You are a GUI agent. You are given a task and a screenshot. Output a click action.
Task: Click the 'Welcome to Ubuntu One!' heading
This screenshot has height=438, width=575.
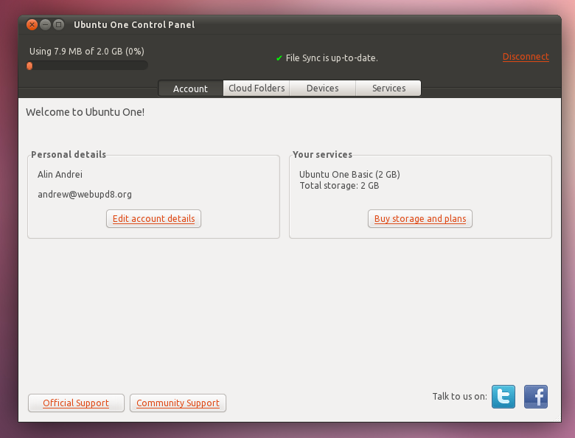pyautogui.click(x=85, y=112)
